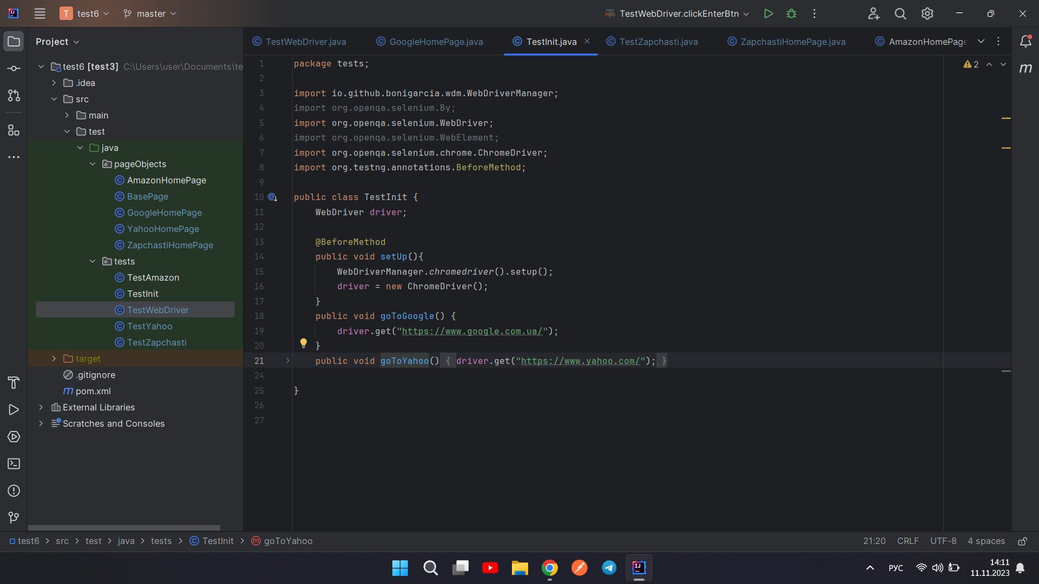
Task: Collapse the pageObjects package
Action: click(93, 164)
